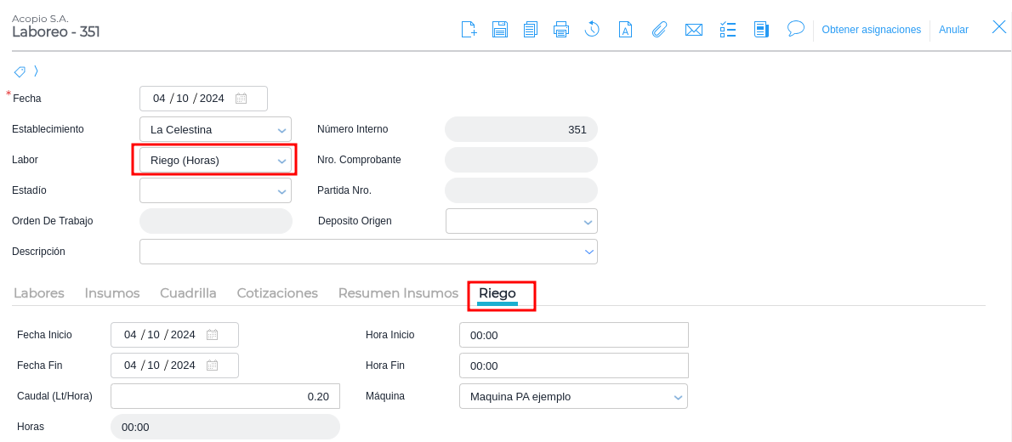
Task: Open the Fecha calendar picker
Action: (242, 99)
